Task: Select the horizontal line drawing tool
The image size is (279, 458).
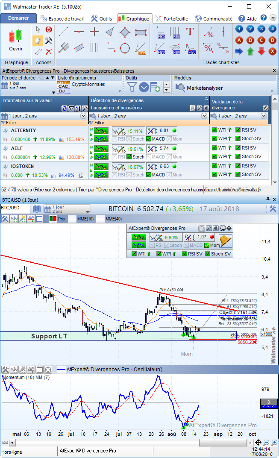Action: [x=79, y=31]
